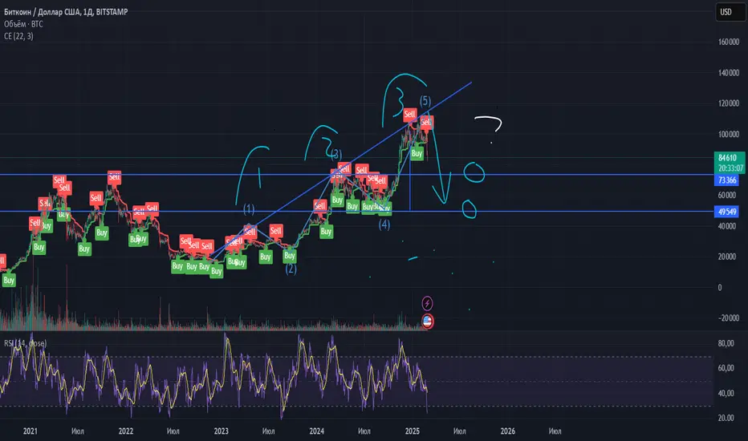Click the 60,00 RSI axis value
Image resolution: width=748 pixels, height=441 pixels.
point(726,368)
